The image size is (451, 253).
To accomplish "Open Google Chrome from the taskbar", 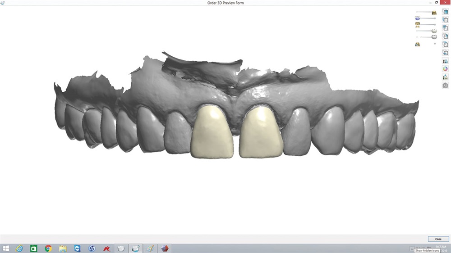I will 48,248.
